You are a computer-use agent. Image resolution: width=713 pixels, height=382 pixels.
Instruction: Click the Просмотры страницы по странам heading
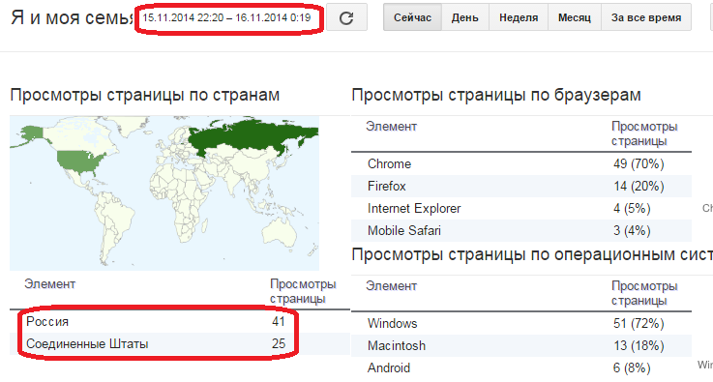coord(144,95)
